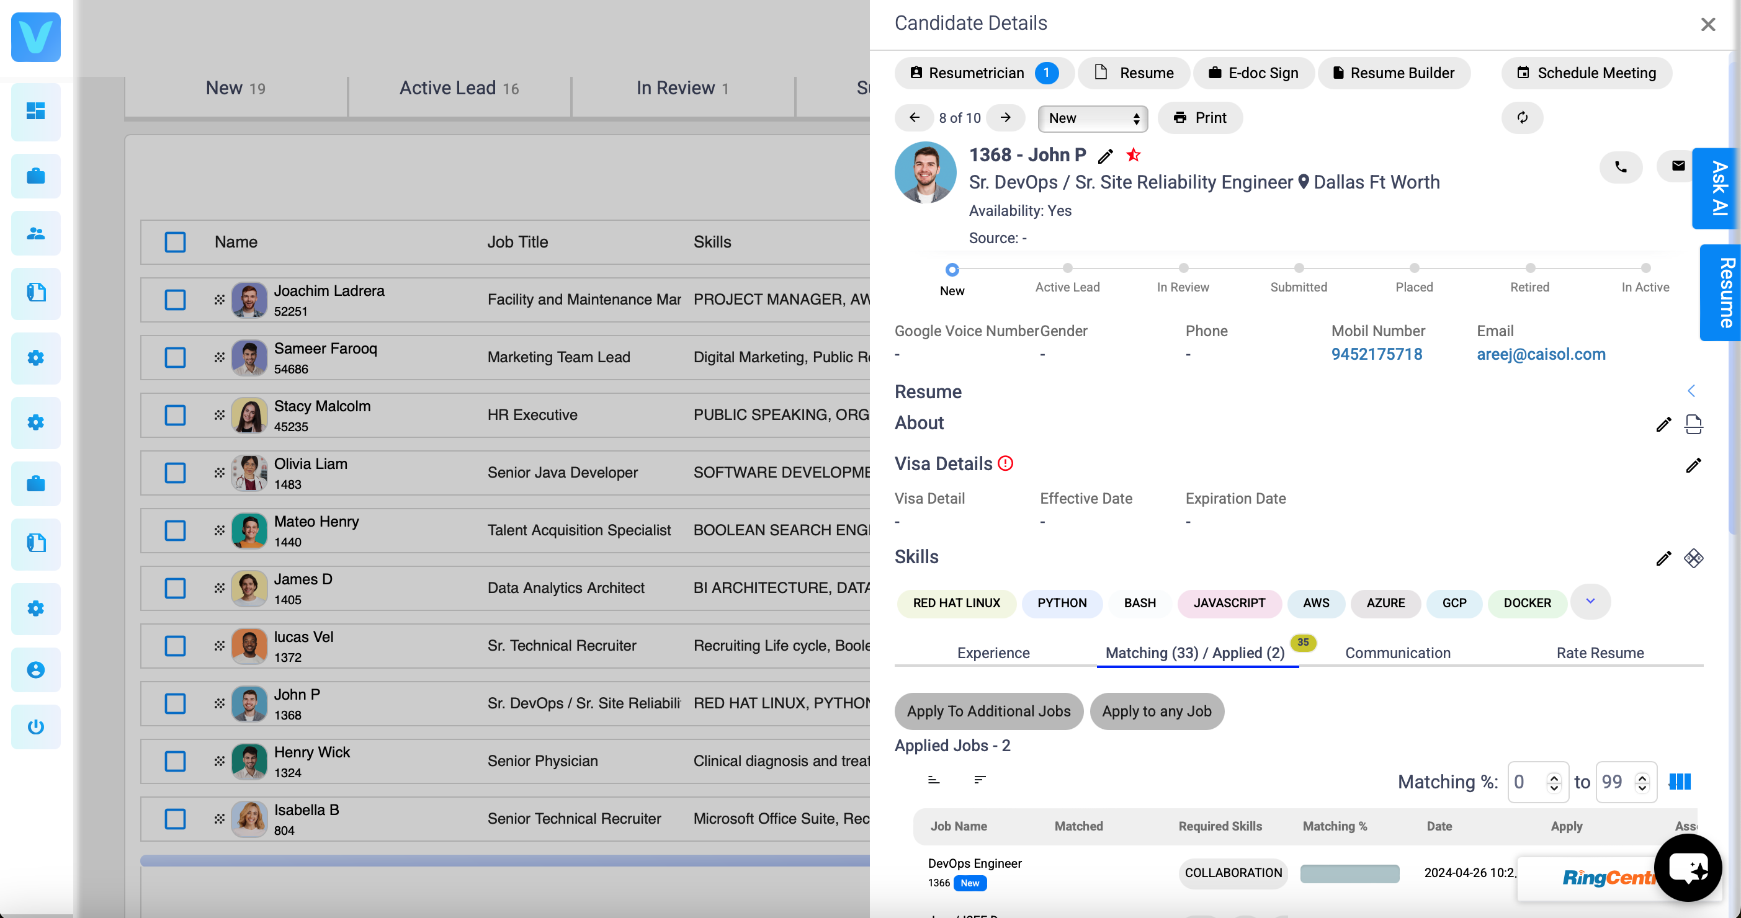Log out using the power icon

(35, 727)
